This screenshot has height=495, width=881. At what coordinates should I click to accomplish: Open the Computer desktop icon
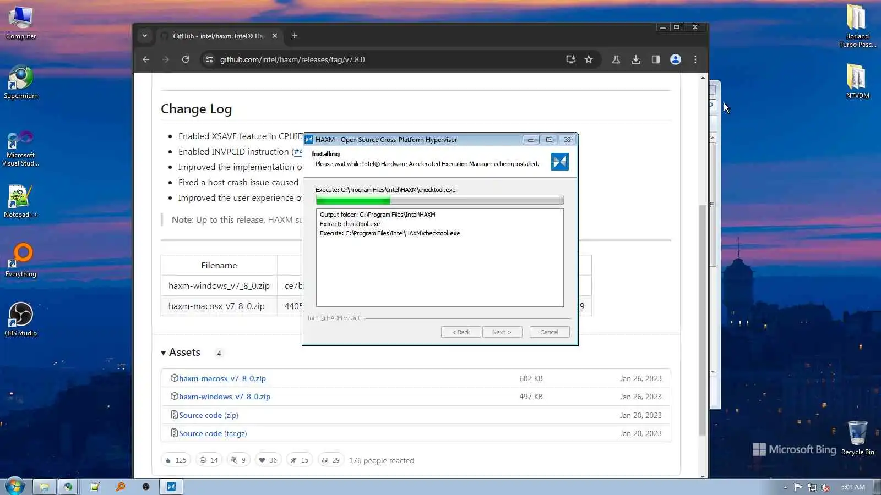21,23
